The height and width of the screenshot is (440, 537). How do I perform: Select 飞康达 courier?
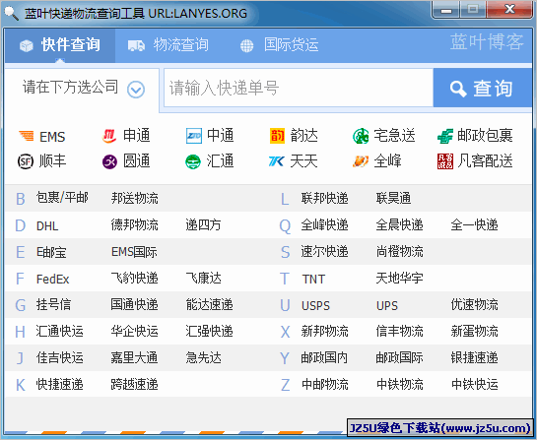(x=203, y=278)
